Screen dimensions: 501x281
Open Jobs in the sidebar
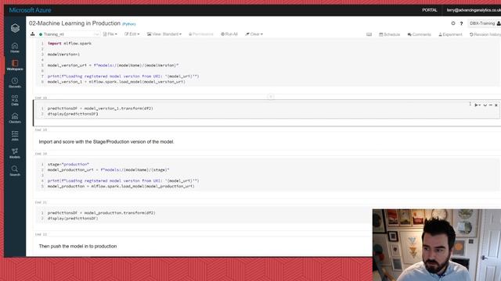point(15,136)
